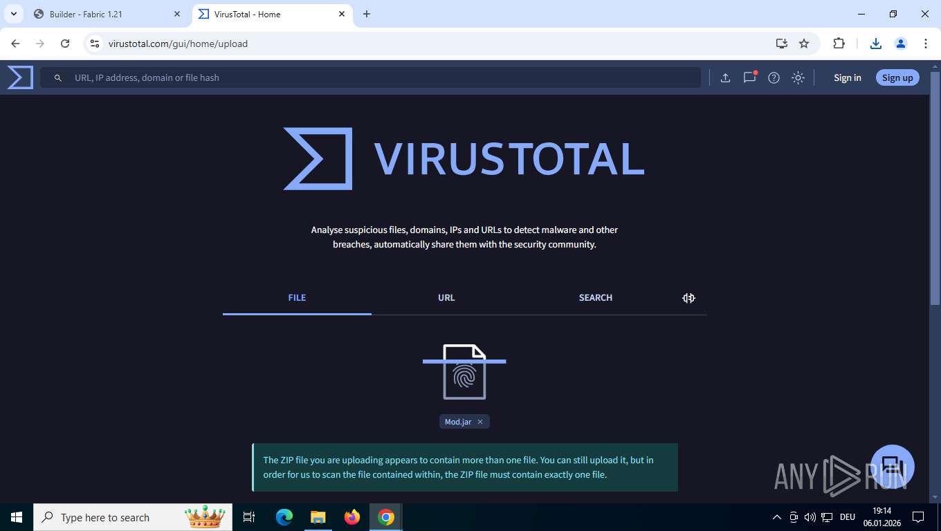Open File Explorer from taskbar
The width and height of the screenshot is (941, 531).
[318, 517]
